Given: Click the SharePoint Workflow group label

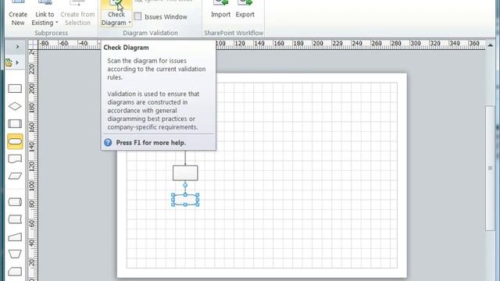Looking at the screenshot, I should click(x=234, y=33).
